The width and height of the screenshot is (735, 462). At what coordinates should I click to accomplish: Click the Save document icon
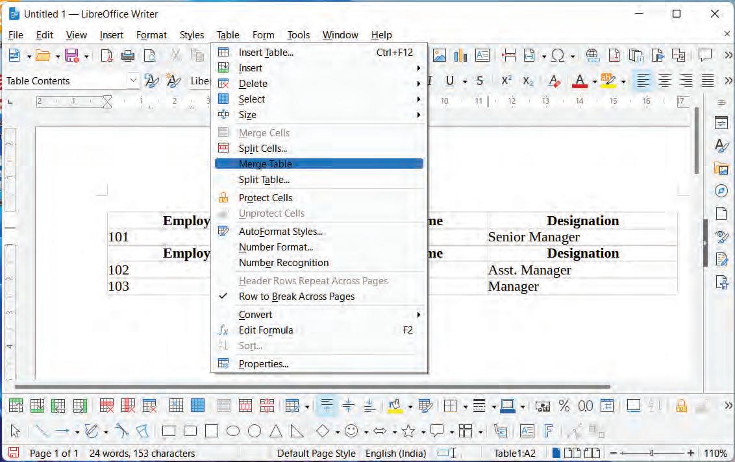(x=71, y=55)
